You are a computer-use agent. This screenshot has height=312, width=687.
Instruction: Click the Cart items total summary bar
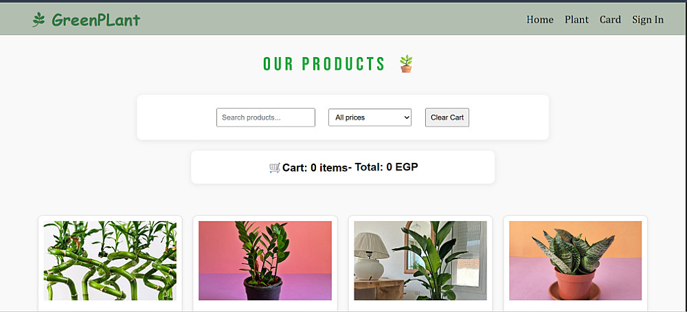tap(343, 168)
